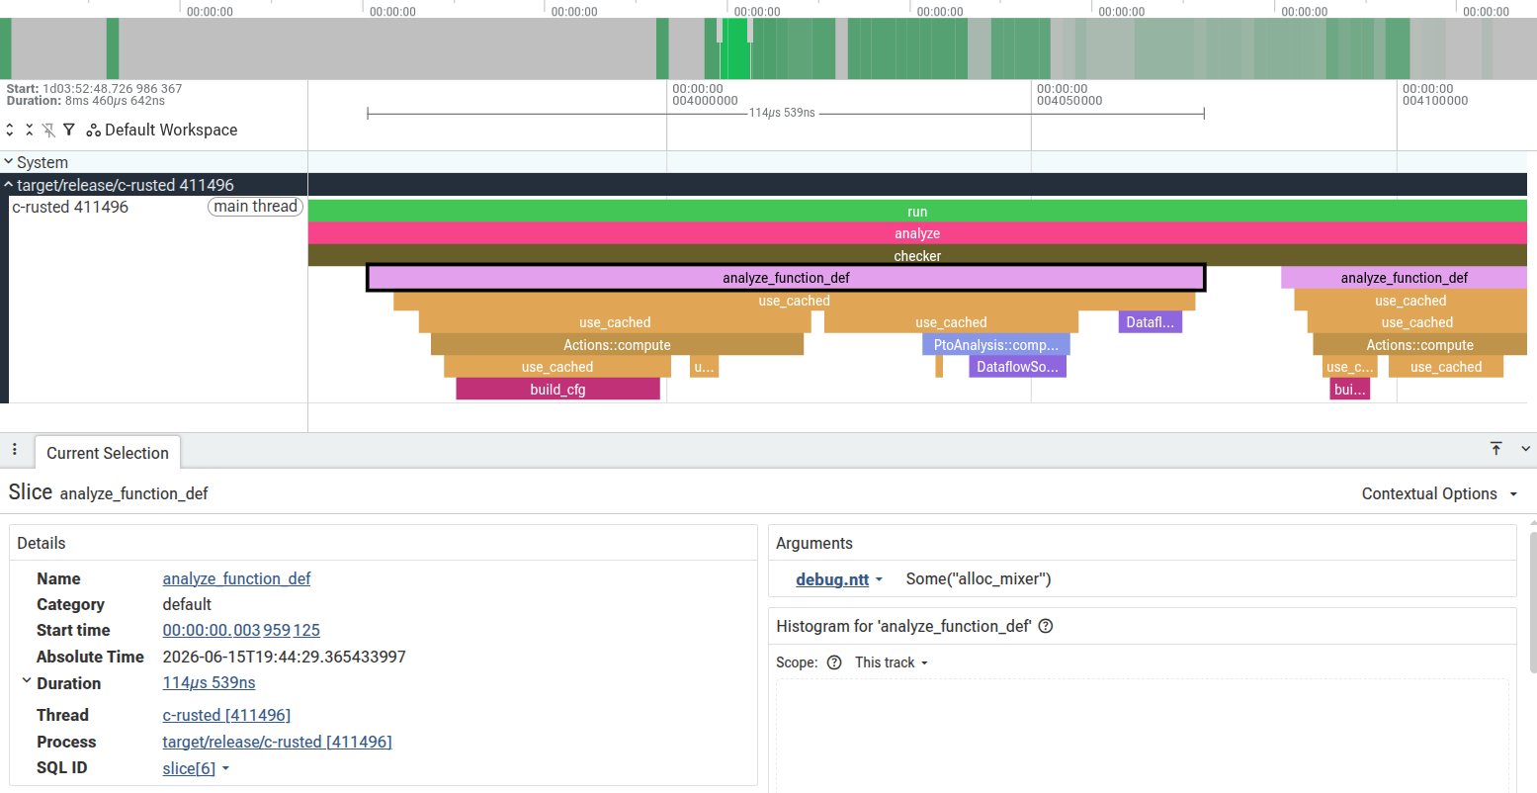The width and height of the screenshot is (1537, 793).
Task: Click the Scope help question-mark icon
Action: 834,662
